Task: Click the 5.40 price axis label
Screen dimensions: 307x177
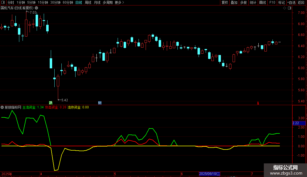Action: (301, 101)
